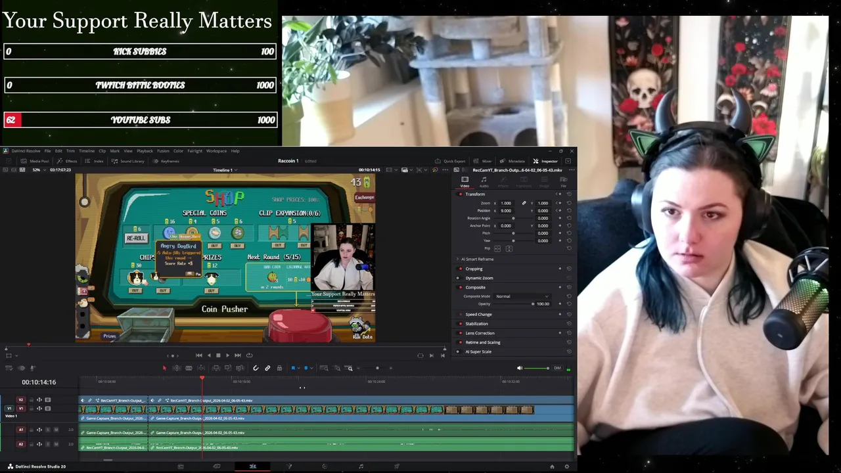
Task: Expand the Speed Change section header
Action: point(478,314)
